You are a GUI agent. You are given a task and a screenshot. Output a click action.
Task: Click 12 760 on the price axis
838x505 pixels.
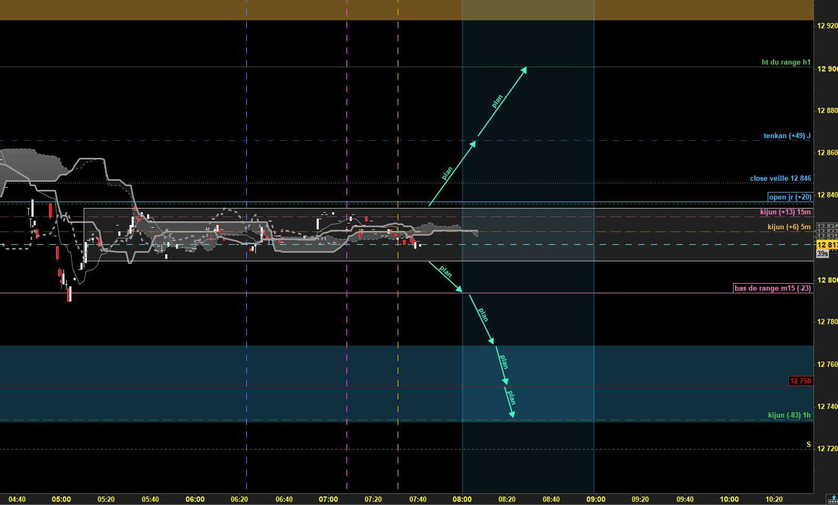click(827, 364)
